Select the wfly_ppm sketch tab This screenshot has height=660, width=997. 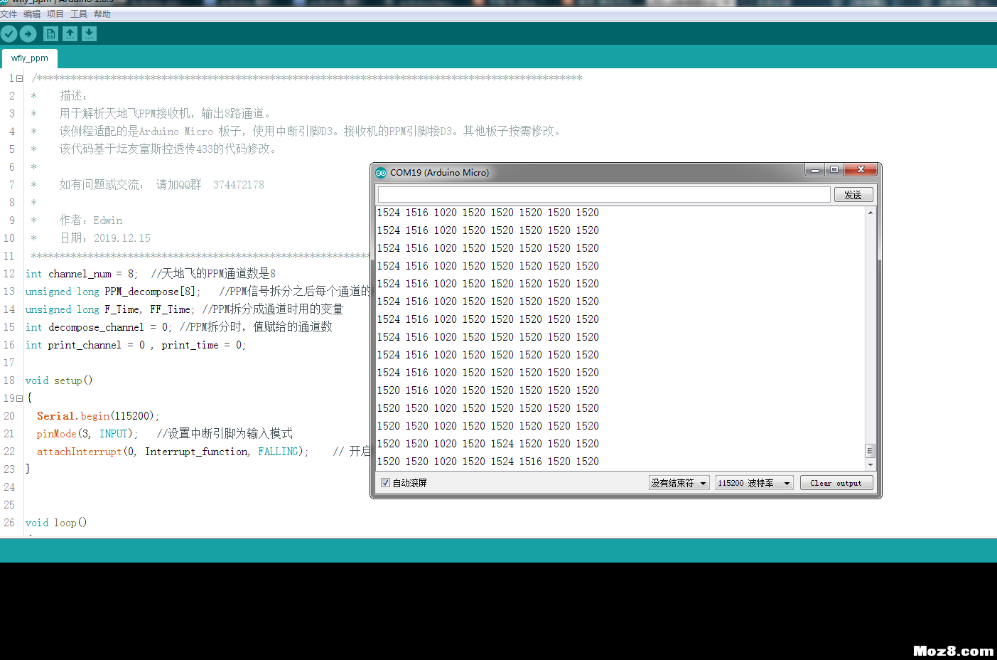(30, 58)
